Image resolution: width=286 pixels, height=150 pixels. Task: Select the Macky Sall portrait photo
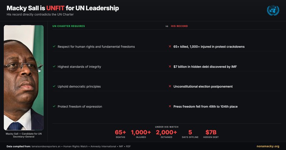point(24,77)
